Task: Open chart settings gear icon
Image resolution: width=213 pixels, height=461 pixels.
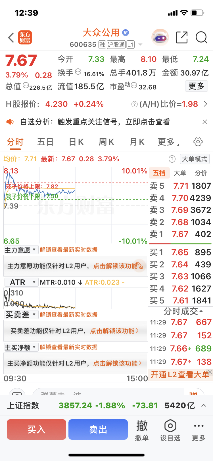Action: (x=198, y=142)
